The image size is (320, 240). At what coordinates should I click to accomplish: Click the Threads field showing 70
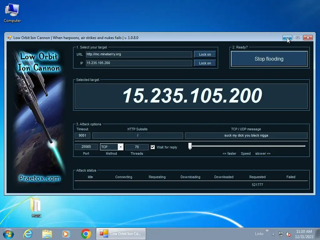137,147
